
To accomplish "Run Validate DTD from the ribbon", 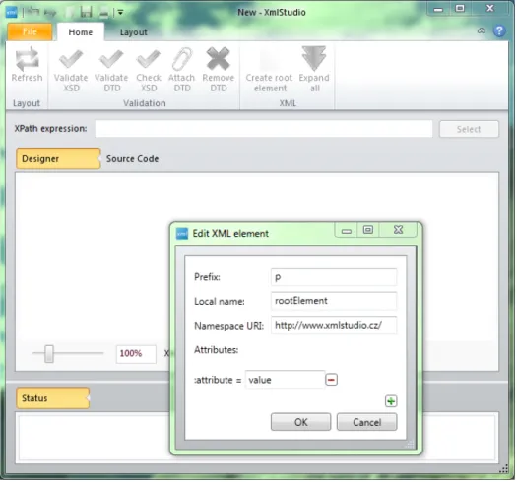I will [111, 70].
